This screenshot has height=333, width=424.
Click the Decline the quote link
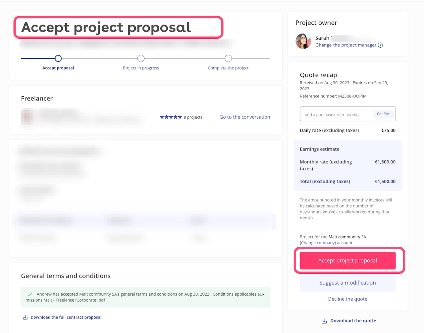pos(347,299)
